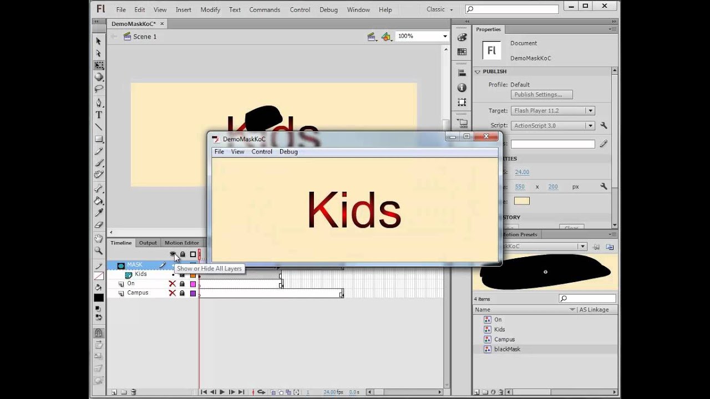Click the Delete layer trash icon
Image resolution: width=710 pixels, height=399 pixels.
tap(134, 392)
